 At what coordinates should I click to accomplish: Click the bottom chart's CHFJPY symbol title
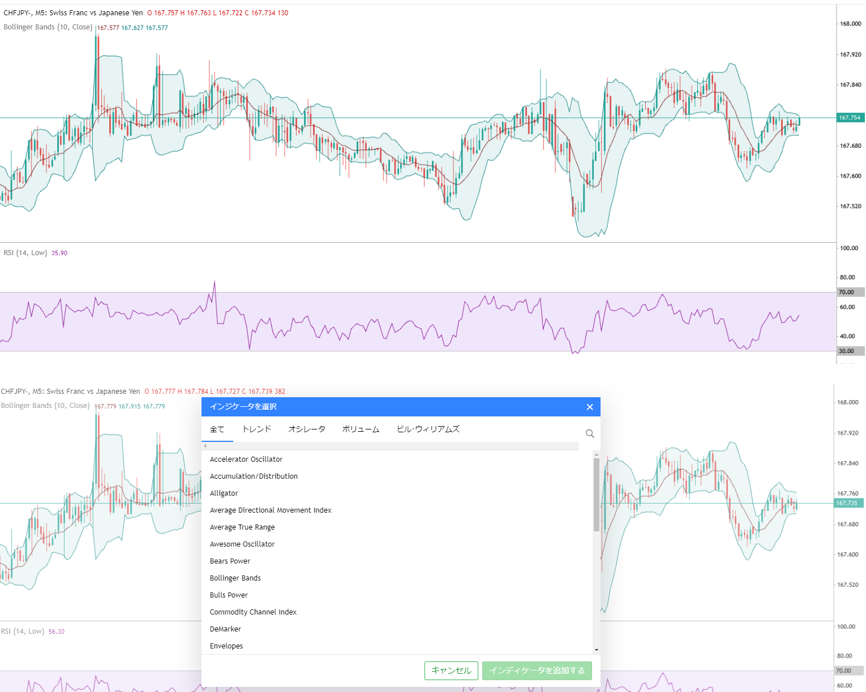[x=71, y=391]
